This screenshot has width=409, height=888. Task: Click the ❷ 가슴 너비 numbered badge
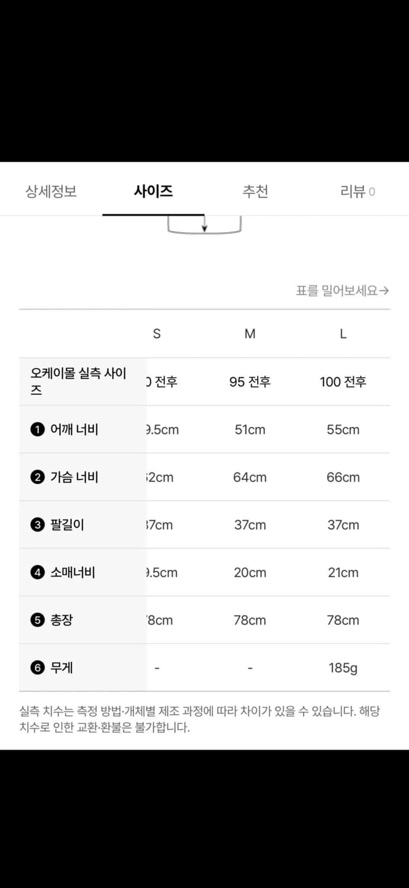(38, 477)
